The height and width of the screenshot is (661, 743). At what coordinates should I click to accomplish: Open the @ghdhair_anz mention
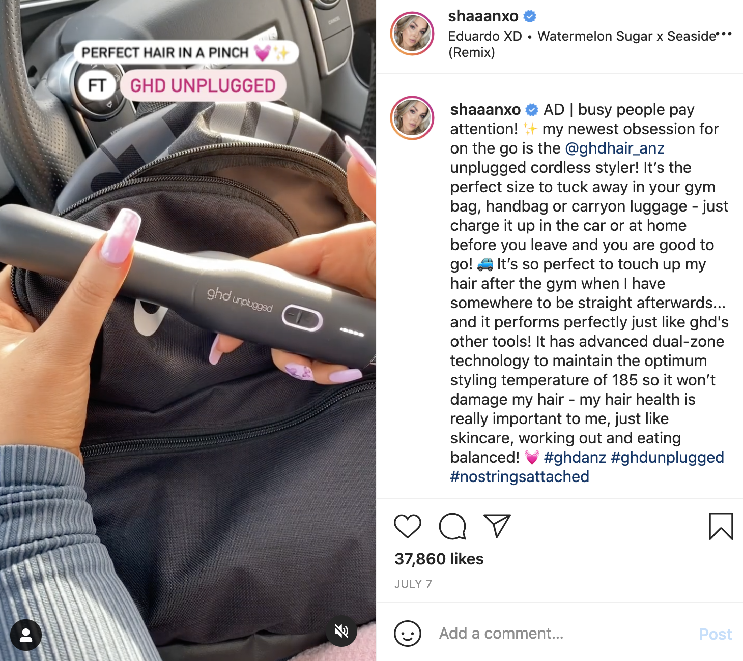615,148
